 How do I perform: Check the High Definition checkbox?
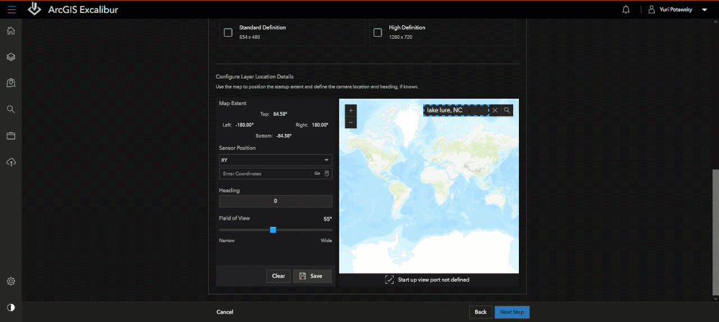pyautogui.click(x=378, y=32)
